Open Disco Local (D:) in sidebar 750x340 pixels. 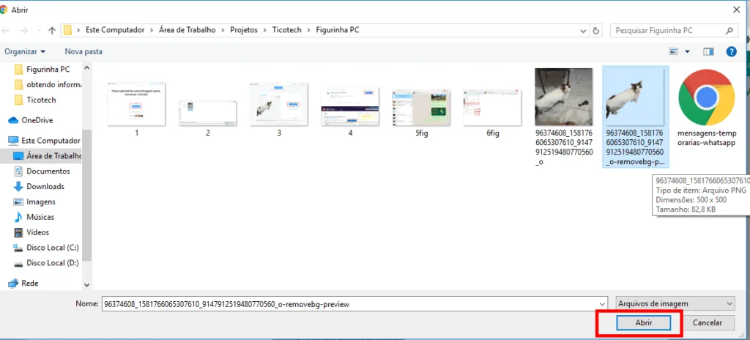tap(46, 263)
